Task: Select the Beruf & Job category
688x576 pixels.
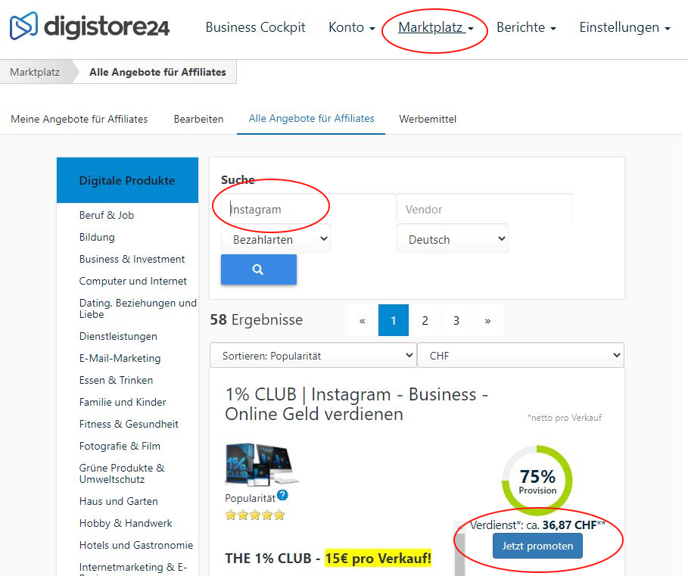Action: pos(107,216)
